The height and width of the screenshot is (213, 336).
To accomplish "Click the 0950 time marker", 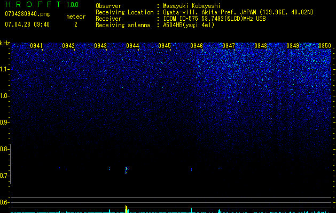I will 325,46.
